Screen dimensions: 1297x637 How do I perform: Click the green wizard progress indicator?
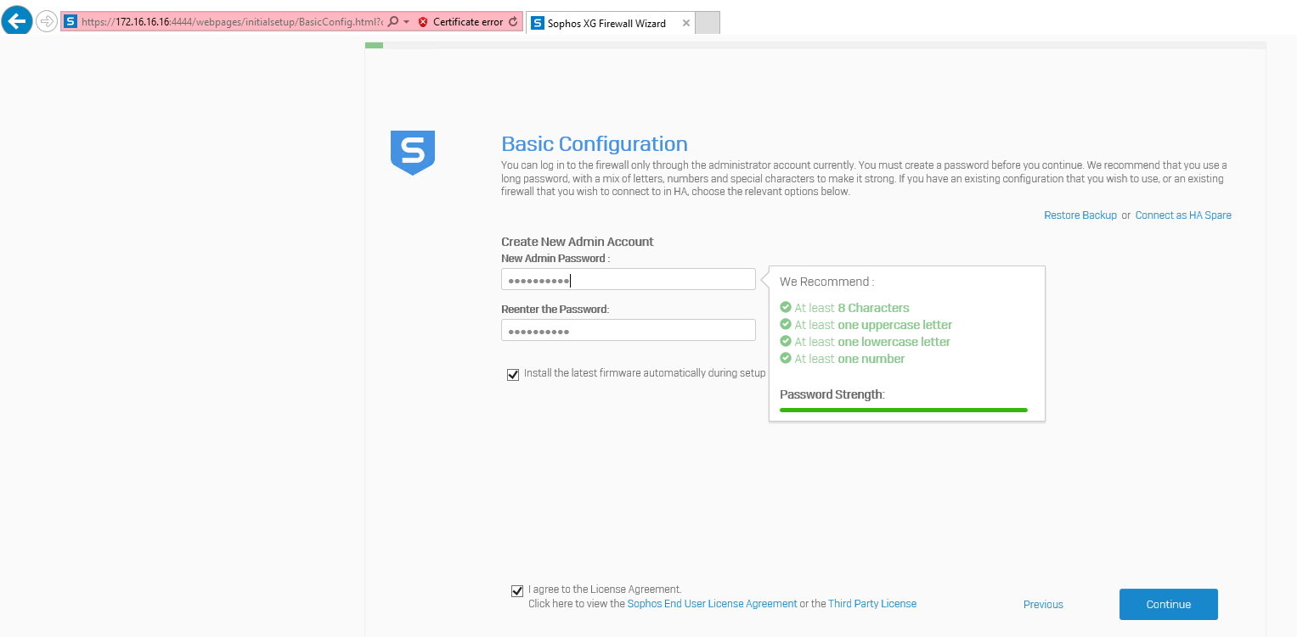click(x=374, y=45)
